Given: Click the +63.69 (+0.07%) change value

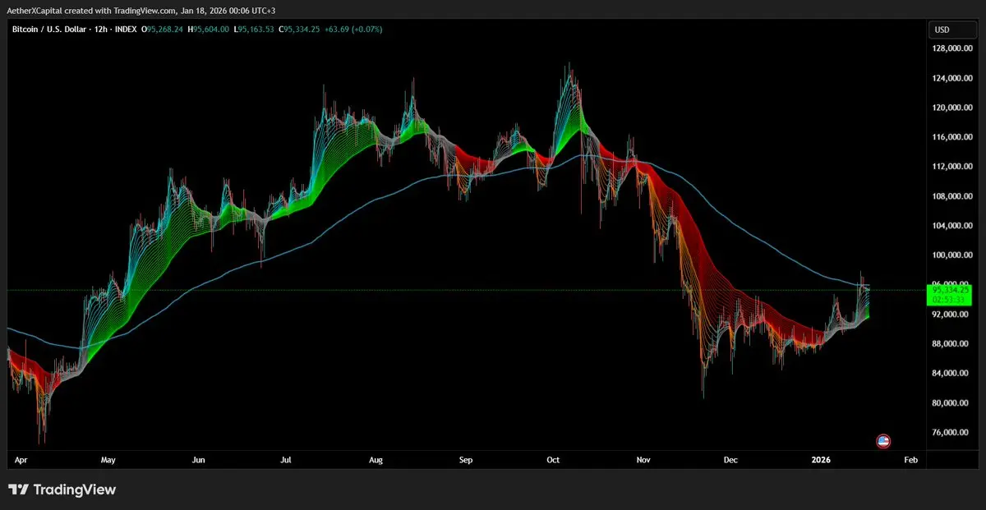Looking at the screenshot, I should [x=353, y=30].
